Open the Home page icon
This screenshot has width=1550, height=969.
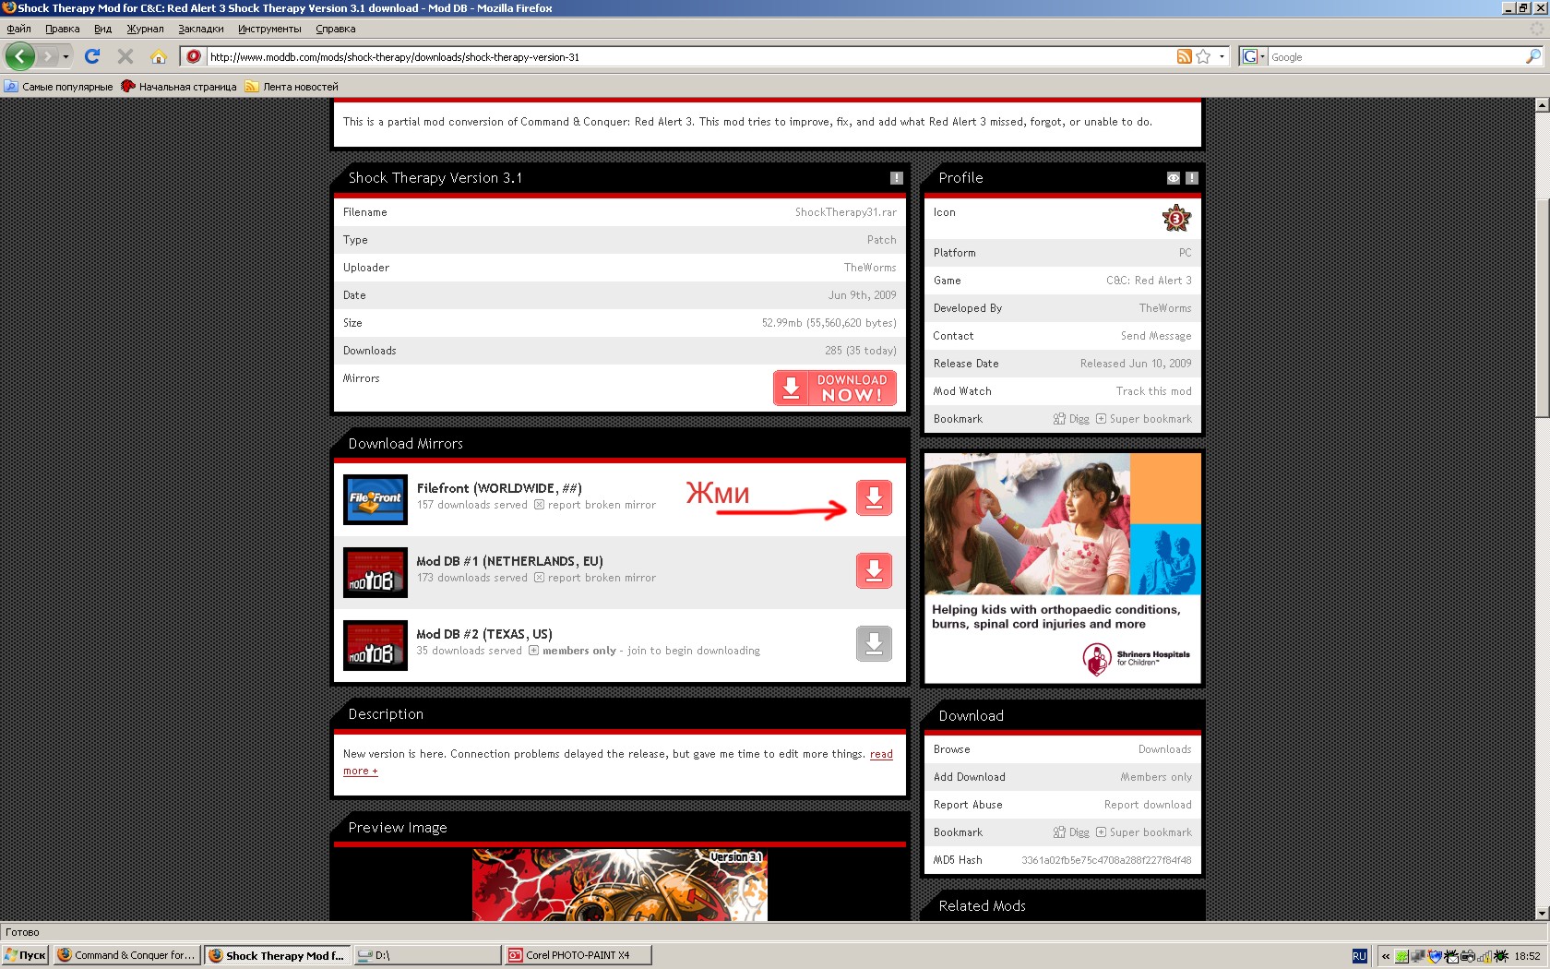pyautogui.click(x=159, y=56)
